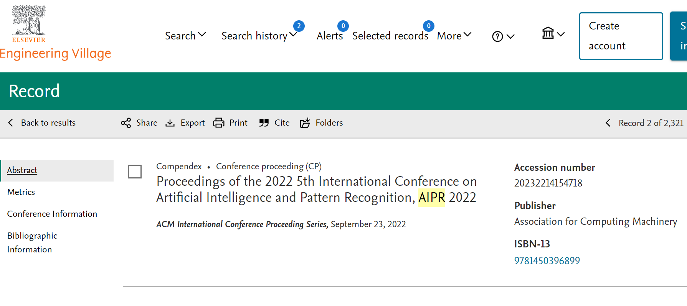Choose the Cite option
687x306 pixels.
282,123
